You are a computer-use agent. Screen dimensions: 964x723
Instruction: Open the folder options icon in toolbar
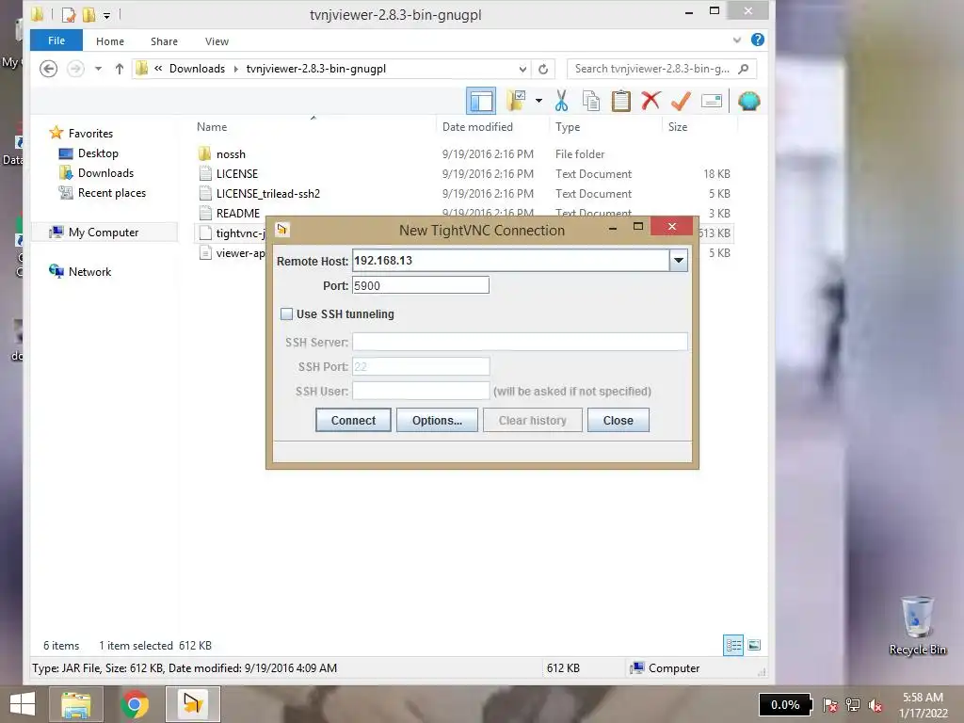(517, 100)
